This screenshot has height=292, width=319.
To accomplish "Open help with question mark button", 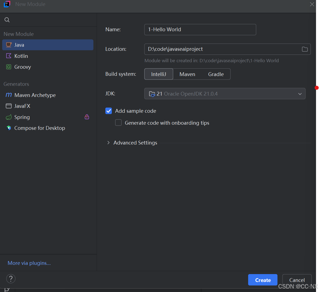I will pos(11,279).
